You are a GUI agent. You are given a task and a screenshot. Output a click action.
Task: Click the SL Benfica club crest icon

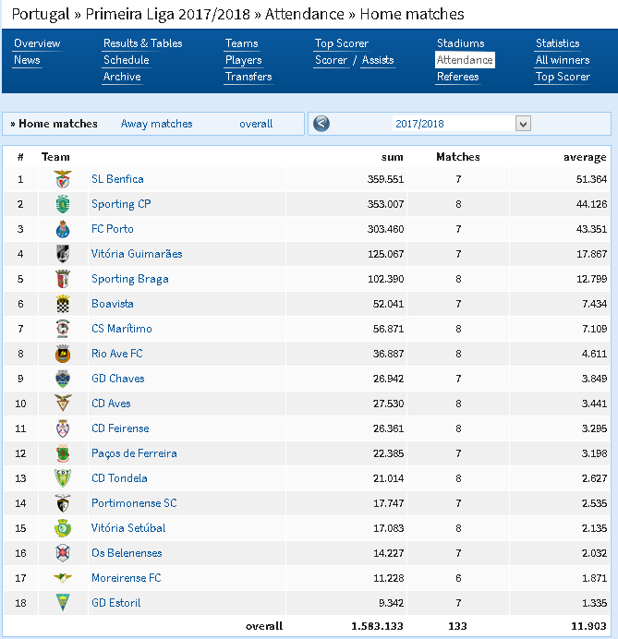point(63,179)
